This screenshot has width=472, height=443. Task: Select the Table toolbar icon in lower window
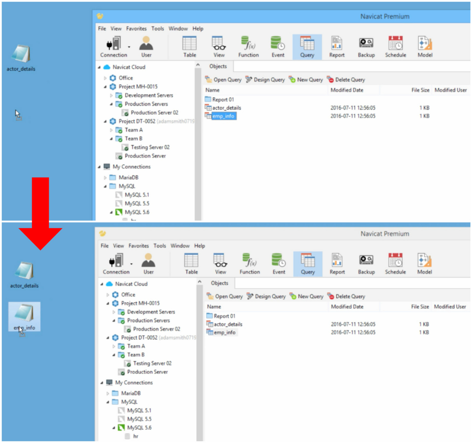click(191, 264)
